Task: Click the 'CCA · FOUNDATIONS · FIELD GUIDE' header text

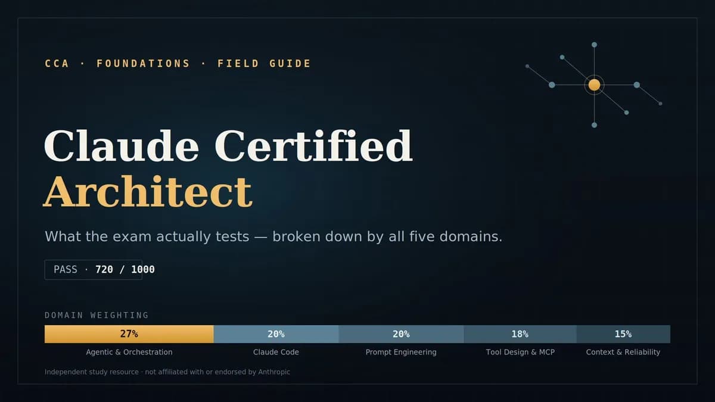Action: 178,63
